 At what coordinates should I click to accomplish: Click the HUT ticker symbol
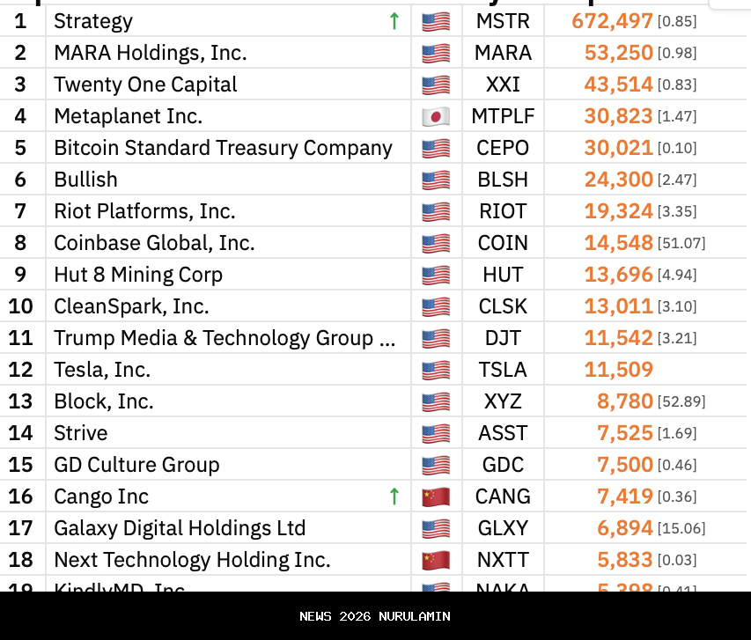(503, 275)
